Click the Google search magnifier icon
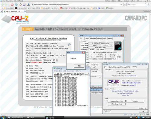The height and width of the screenshot is (119, 151). tap(149, 5)
